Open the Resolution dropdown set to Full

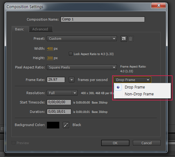coord(62,93)
